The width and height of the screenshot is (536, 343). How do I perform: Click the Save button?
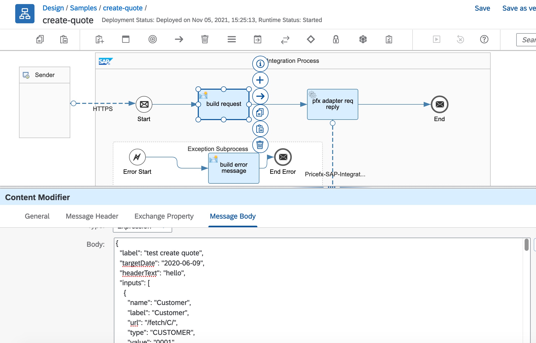click(x=482, y=8)
